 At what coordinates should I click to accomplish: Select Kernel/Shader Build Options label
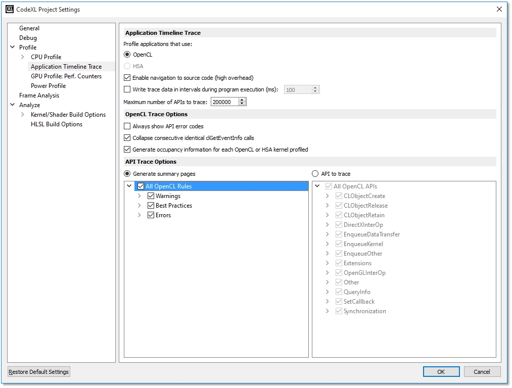click(68, 115)
